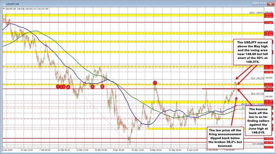Click red circle marker number 7
Viewport: 276px width, 154px height.
155,83
